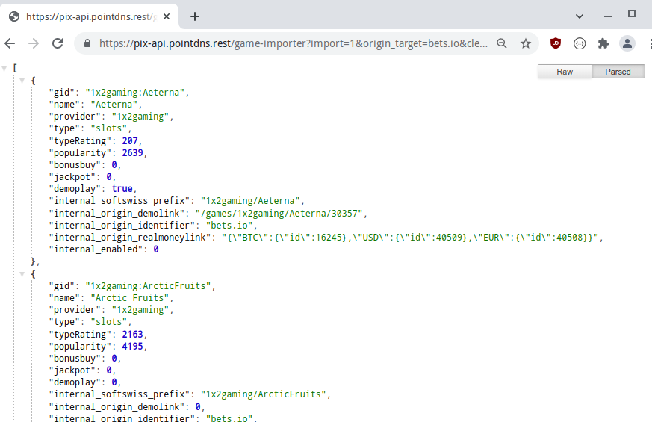Screen dimensions: 652x422
Task: Click the demoplay value true
Action: tap(122, 189)
